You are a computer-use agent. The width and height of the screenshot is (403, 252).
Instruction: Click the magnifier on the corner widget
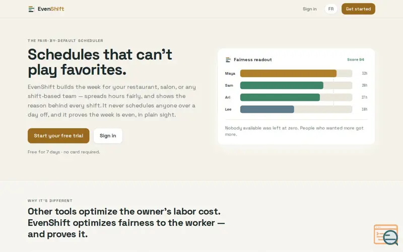pos(391,237)
